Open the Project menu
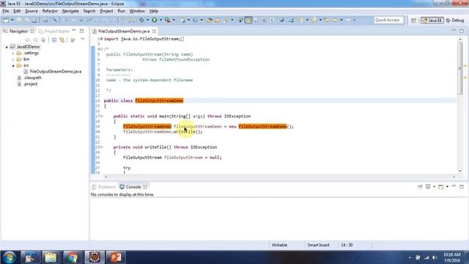 point(106,11)
